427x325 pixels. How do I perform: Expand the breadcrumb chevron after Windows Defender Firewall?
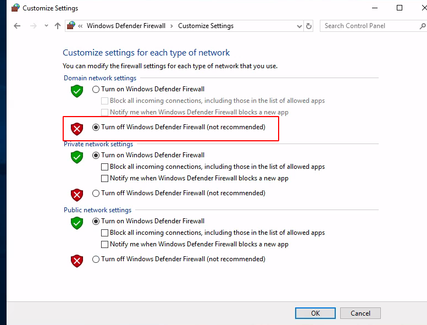[x=171, y=26]
